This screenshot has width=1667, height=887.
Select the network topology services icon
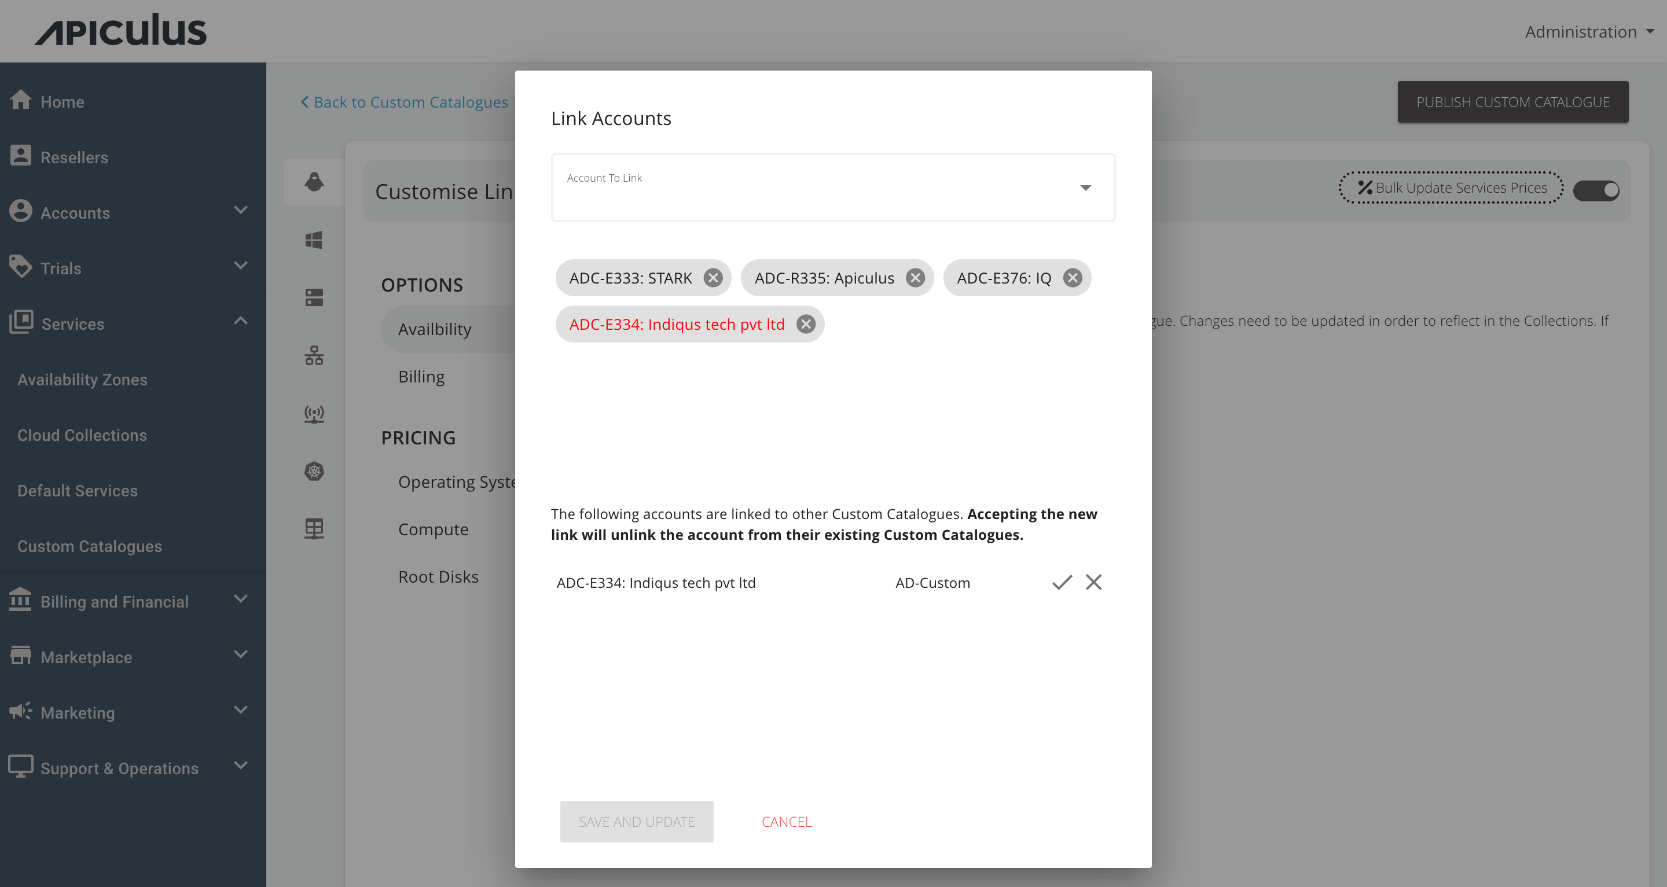(314, 356)
